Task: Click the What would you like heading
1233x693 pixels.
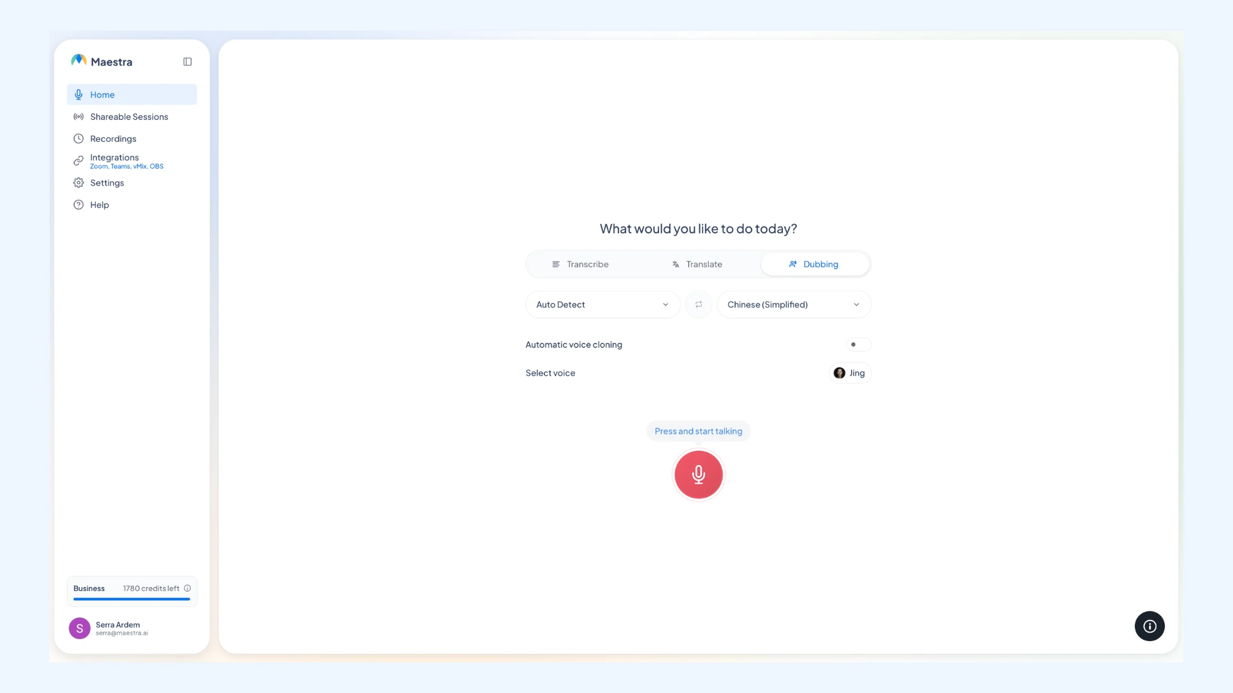Action: coord(698,228)
